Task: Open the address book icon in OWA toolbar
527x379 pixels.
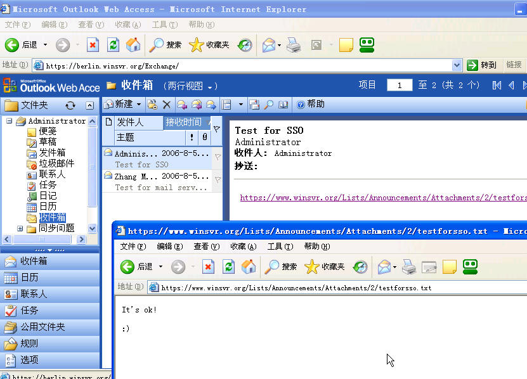Action: click(283, 105)
